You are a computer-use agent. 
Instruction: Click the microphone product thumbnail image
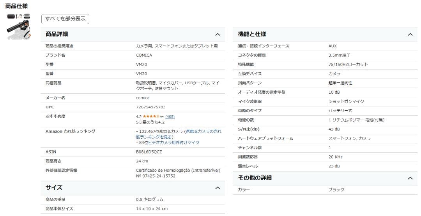pos(19,26)
